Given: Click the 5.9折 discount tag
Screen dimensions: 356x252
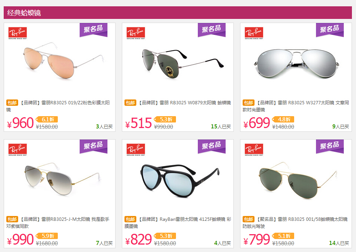Looking at the screenshot, I should tap(47, 236).
